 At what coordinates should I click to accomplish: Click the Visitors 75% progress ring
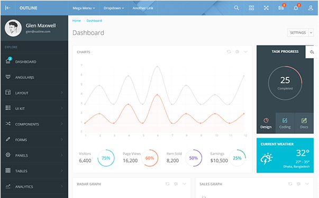[x=106, y=158]
